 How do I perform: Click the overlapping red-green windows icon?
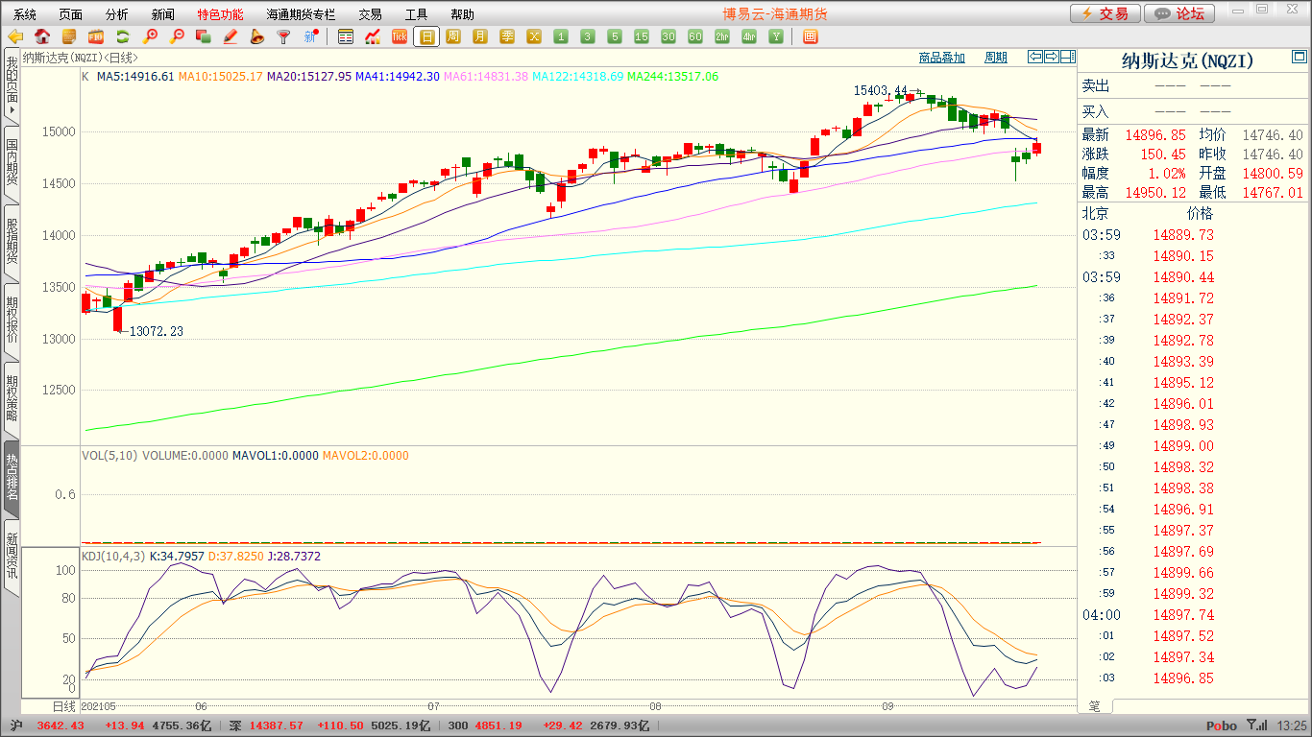pos(203,36)
